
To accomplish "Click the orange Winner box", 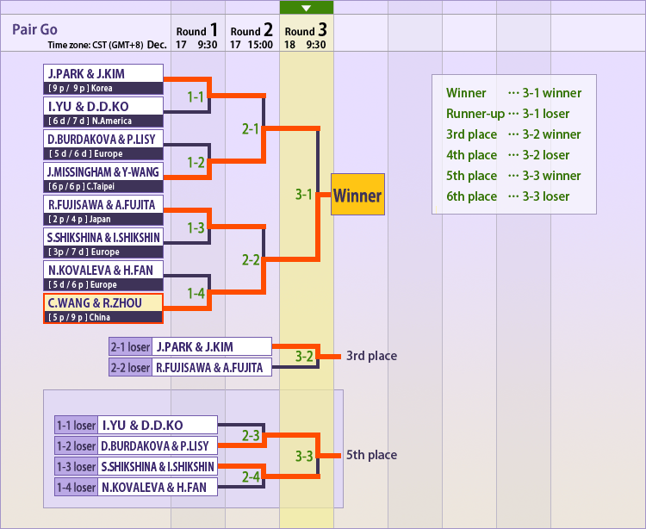I will pos(357,196).
